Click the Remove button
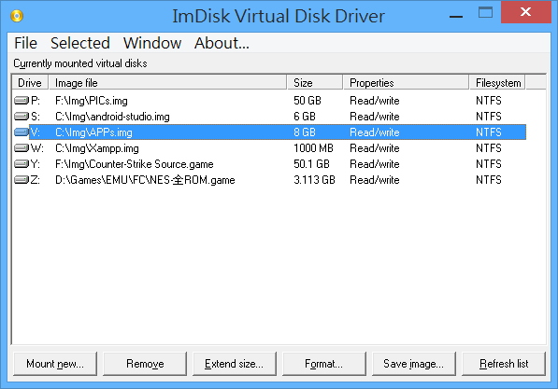 [x=145, y=364]
